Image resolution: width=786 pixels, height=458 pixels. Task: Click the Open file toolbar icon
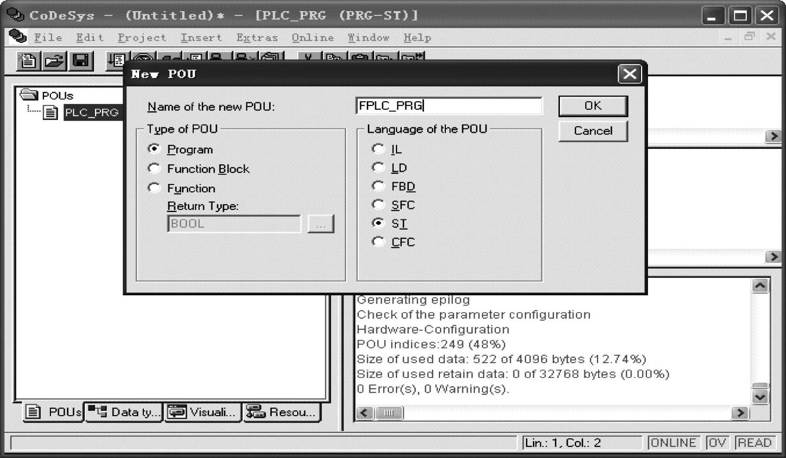54,61
